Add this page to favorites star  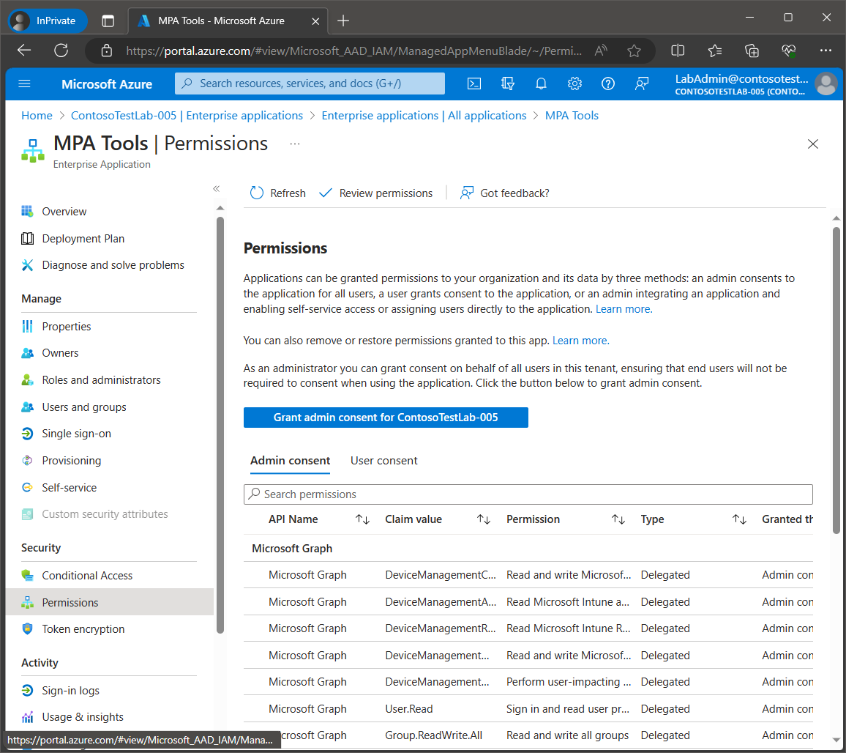coord(634,51)
